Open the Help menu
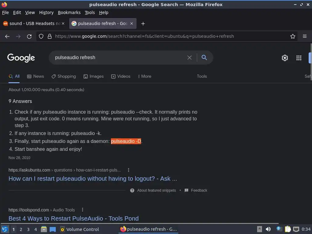 [104, 12]
